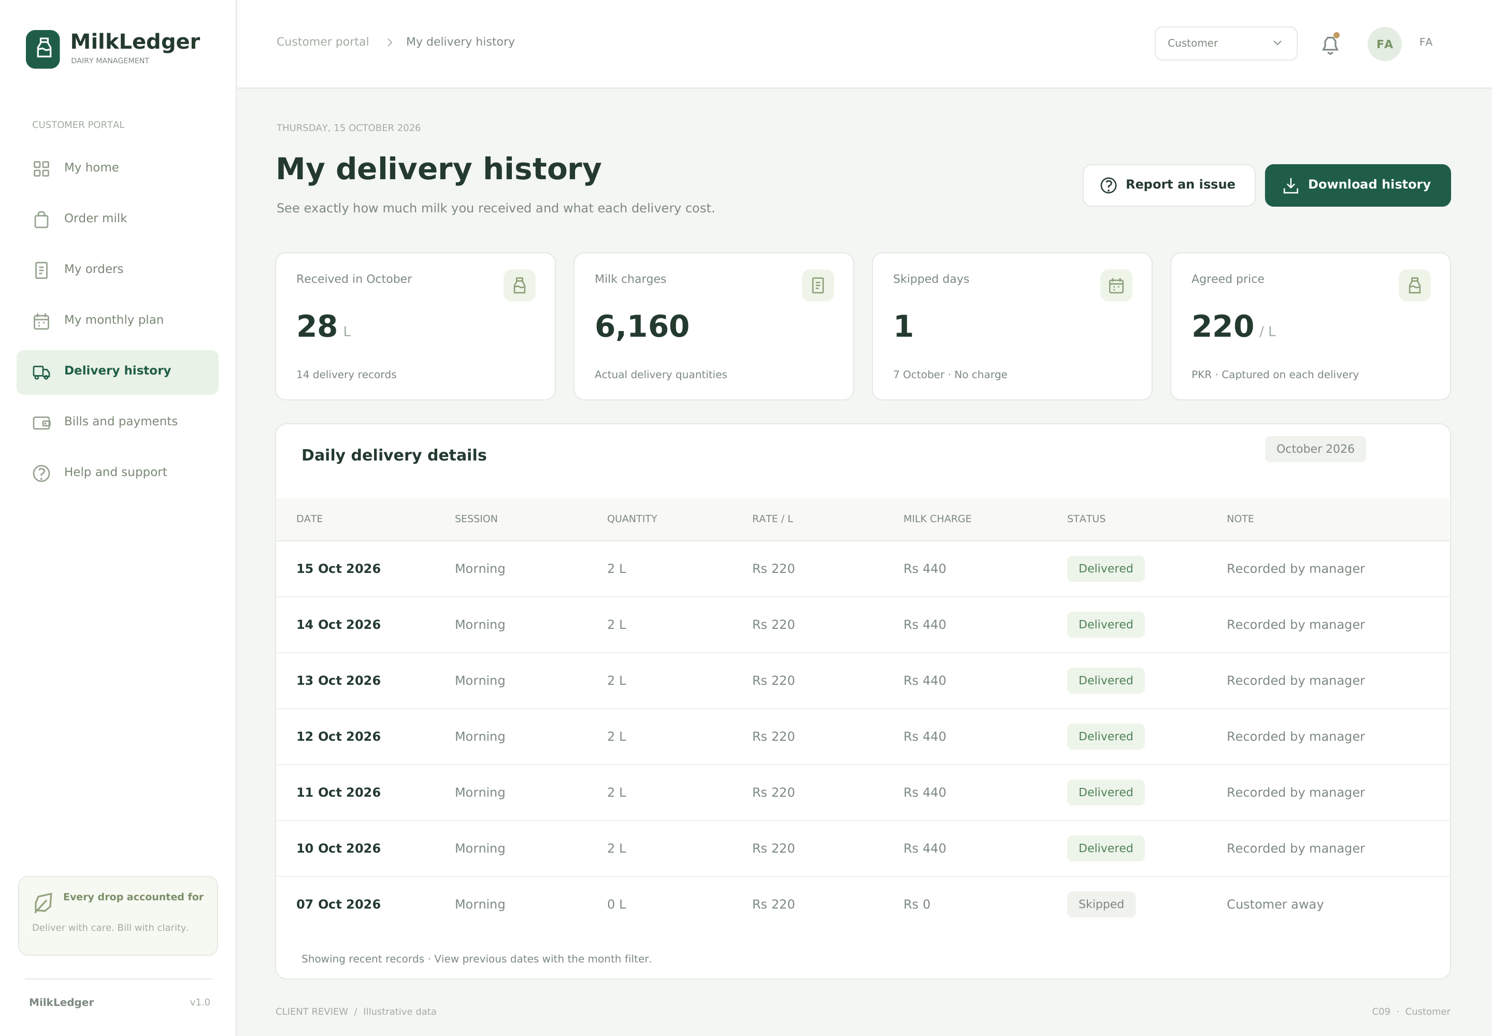The width and height of the screenshot is (1492, 1036).
Task: Click the FA username text in header
Action: (1426, 42)
